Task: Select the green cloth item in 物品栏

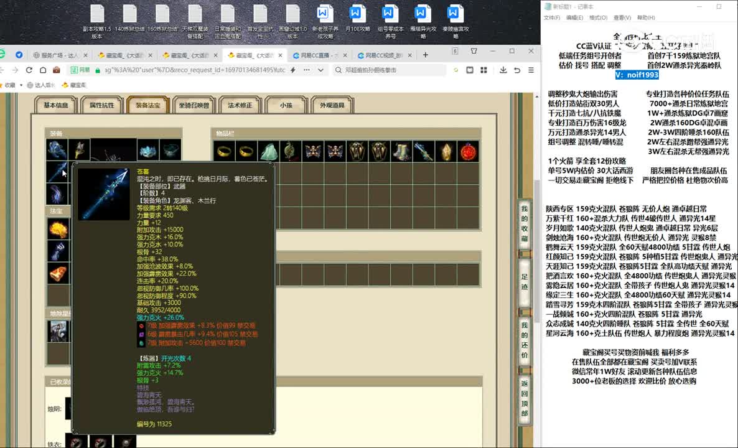Action: pyautogui.click(x=269, y=151)
